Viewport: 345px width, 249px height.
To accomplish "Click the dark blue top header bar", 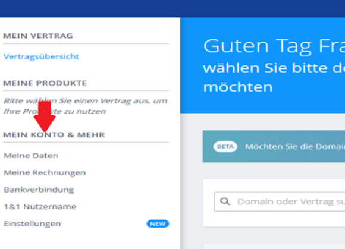I will (172, 8).
